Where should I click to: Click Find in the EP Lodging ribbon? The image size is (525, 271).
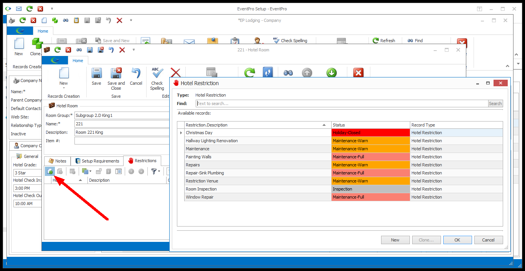(415, 41)
